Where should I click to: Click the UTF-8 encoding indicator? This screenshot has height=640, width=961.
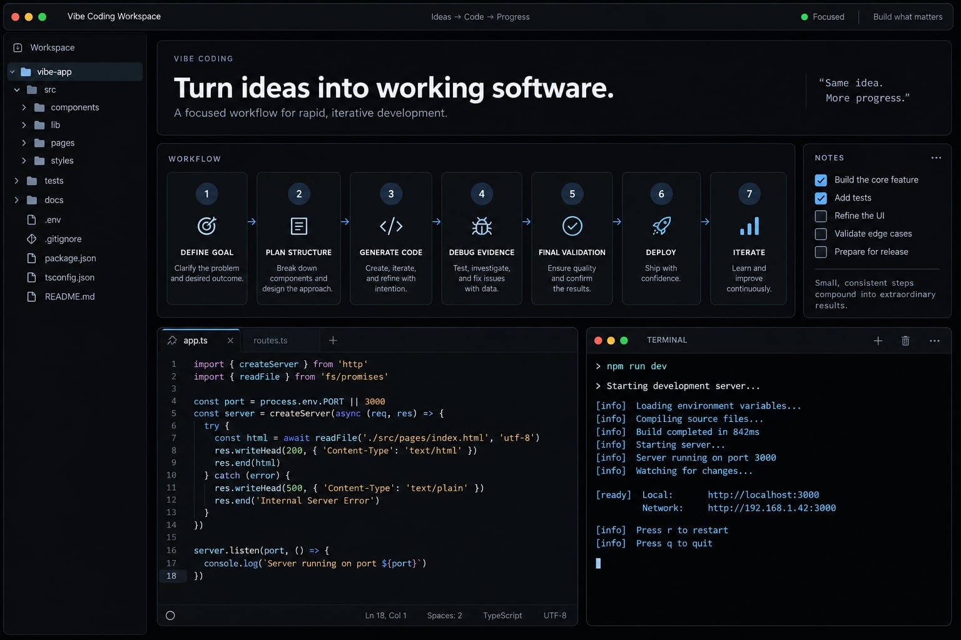[x=555, y=616]
